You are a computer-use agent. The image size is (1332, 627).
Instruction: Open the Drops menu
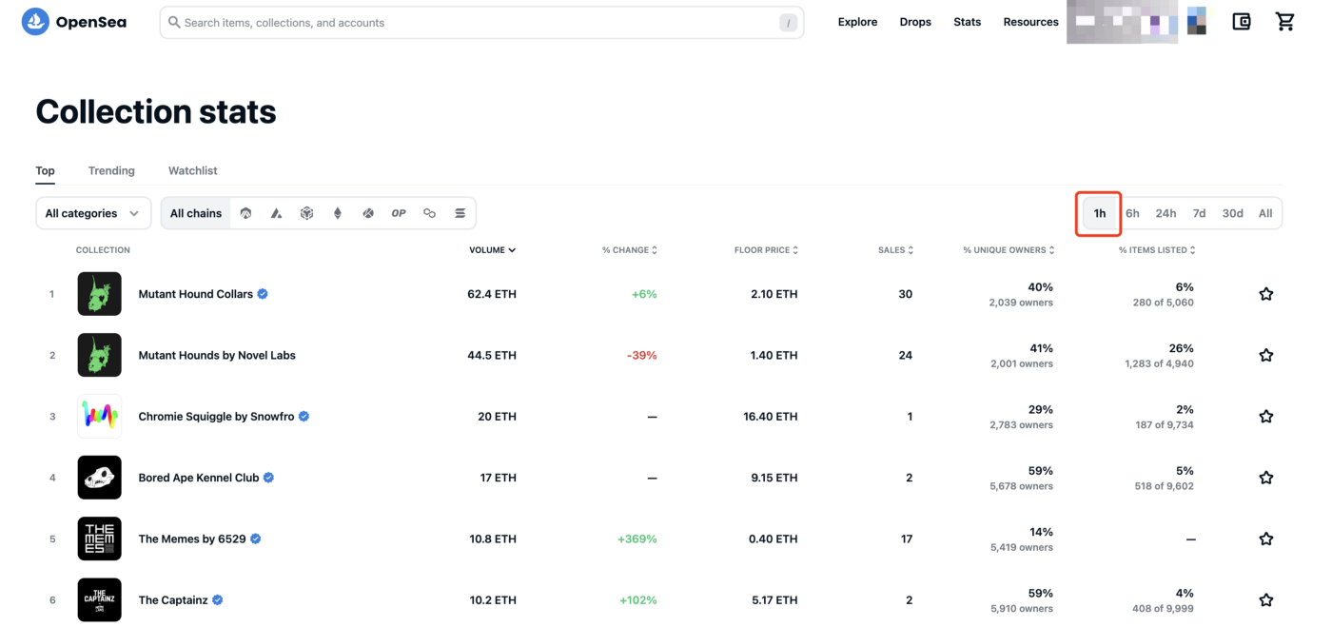tap(915, 22)
